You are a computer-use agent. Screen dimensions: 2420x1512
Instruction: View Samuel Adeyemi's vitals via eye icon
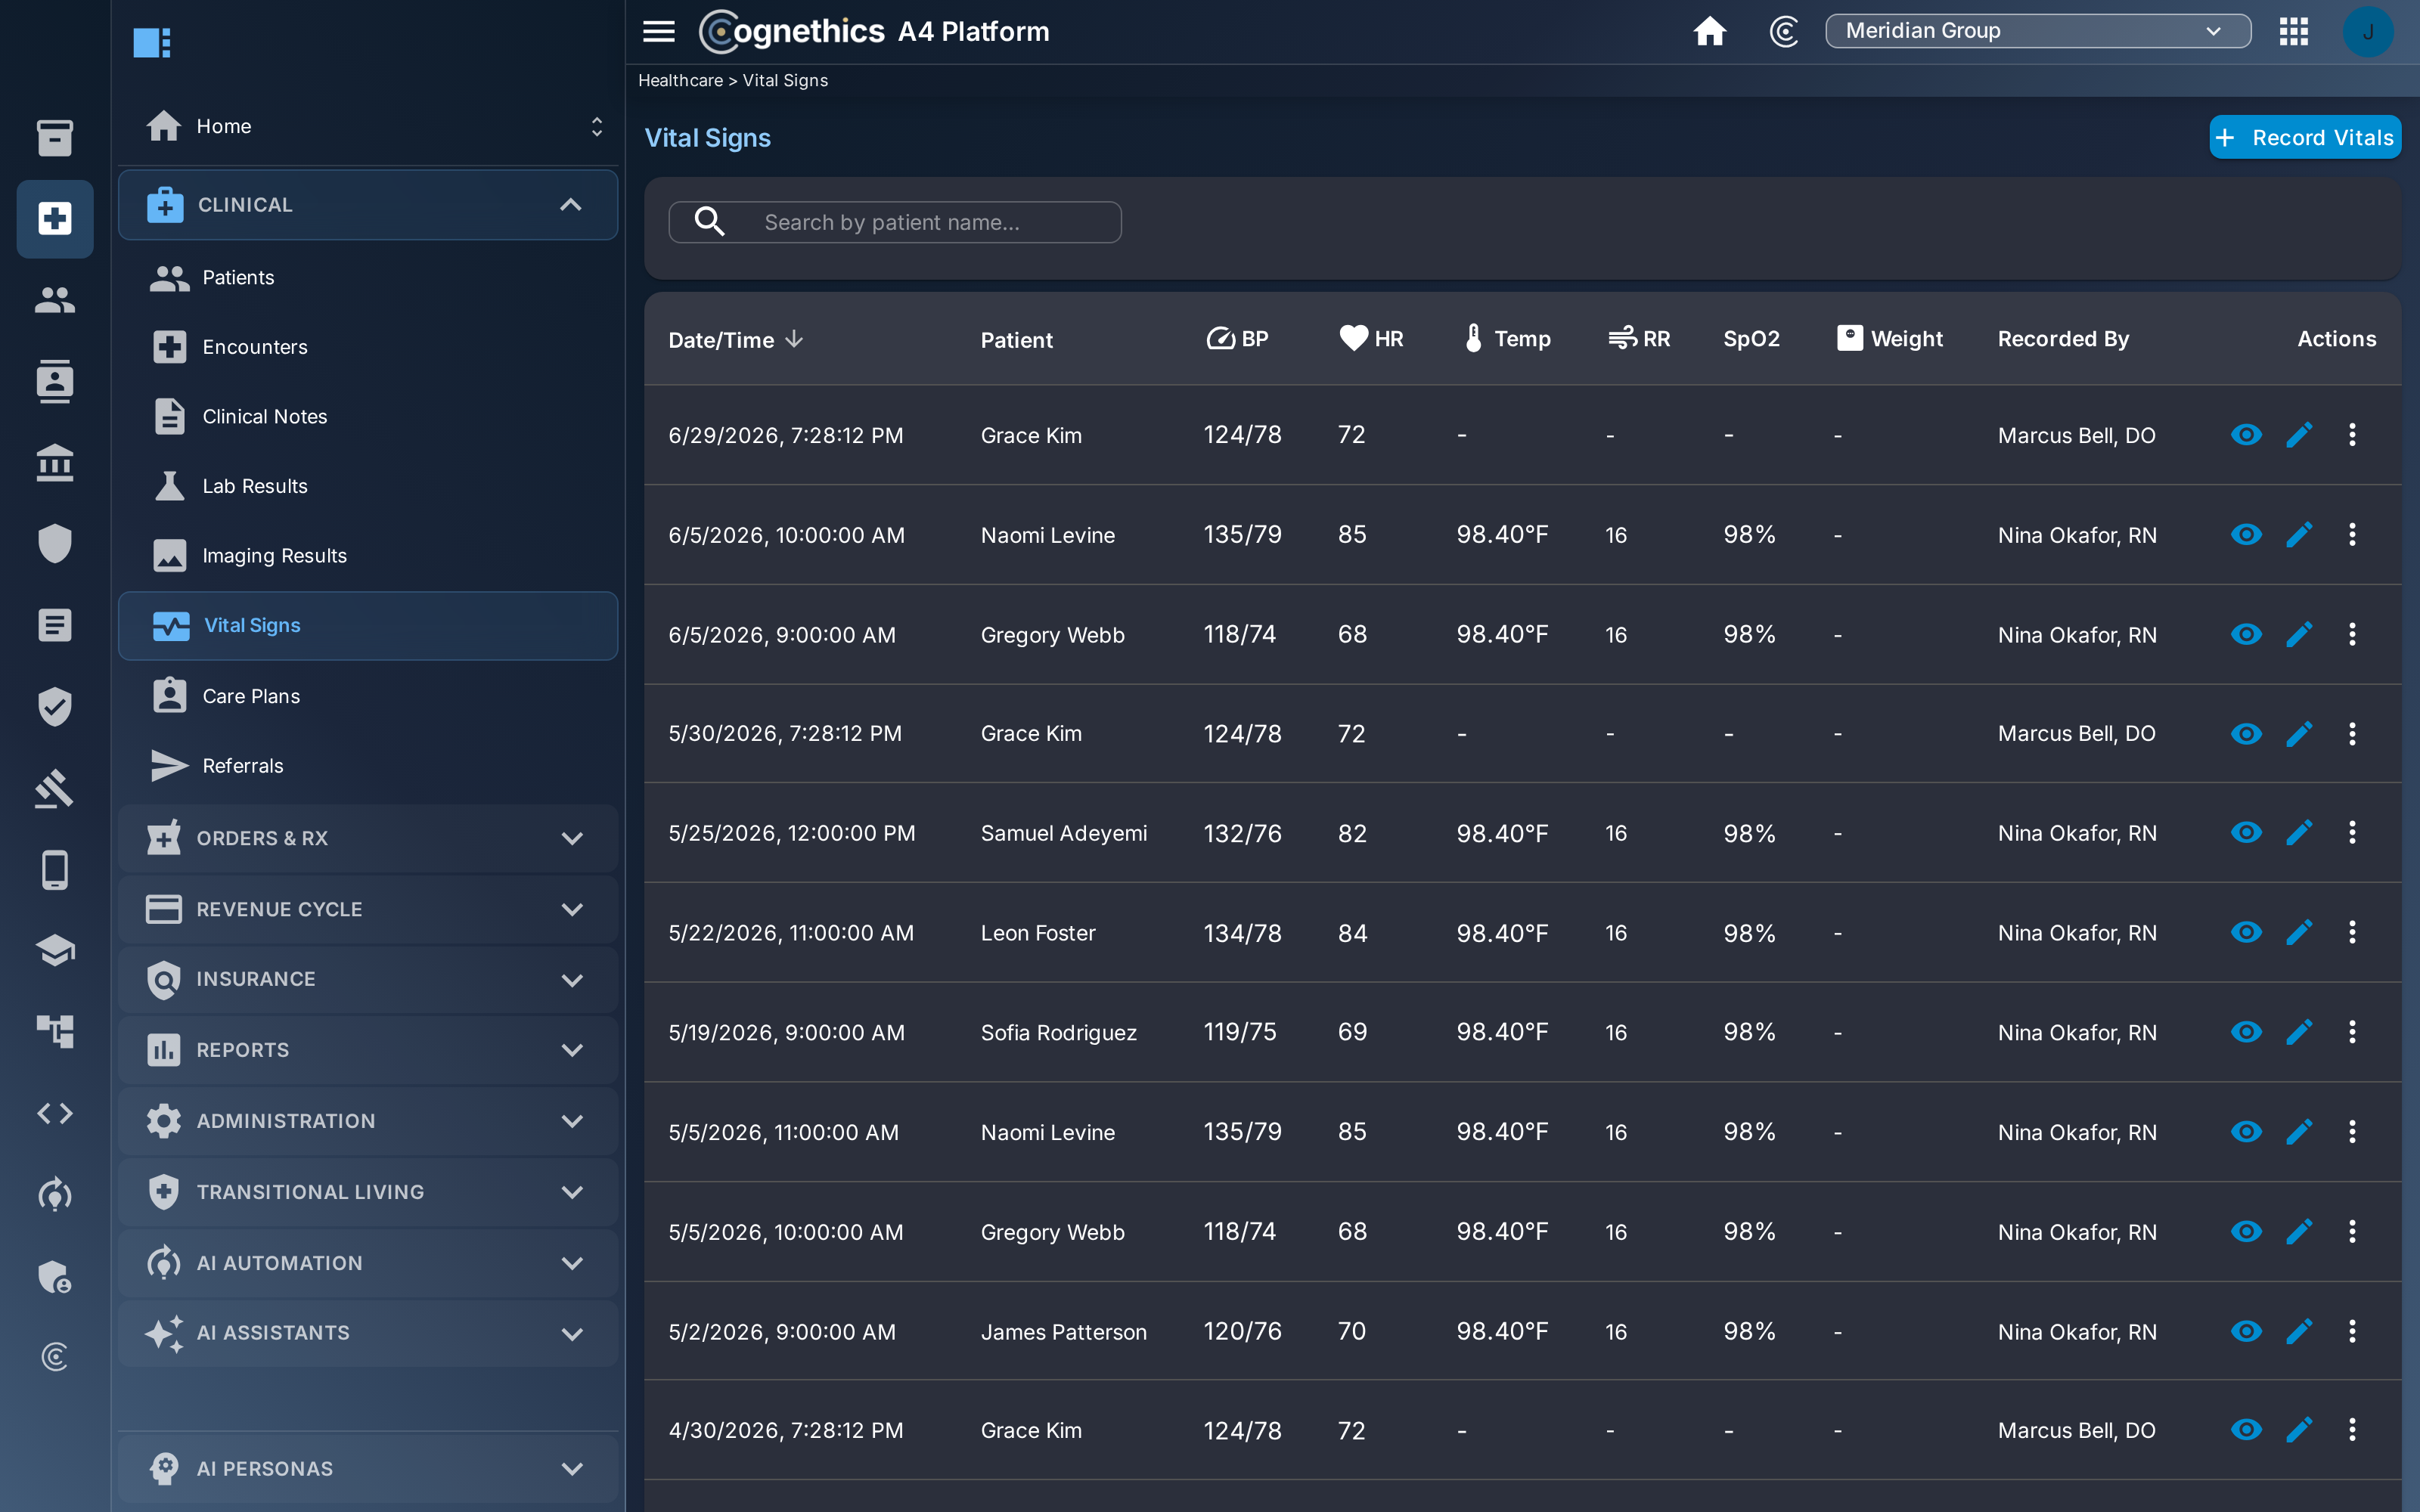[2246, 833]
